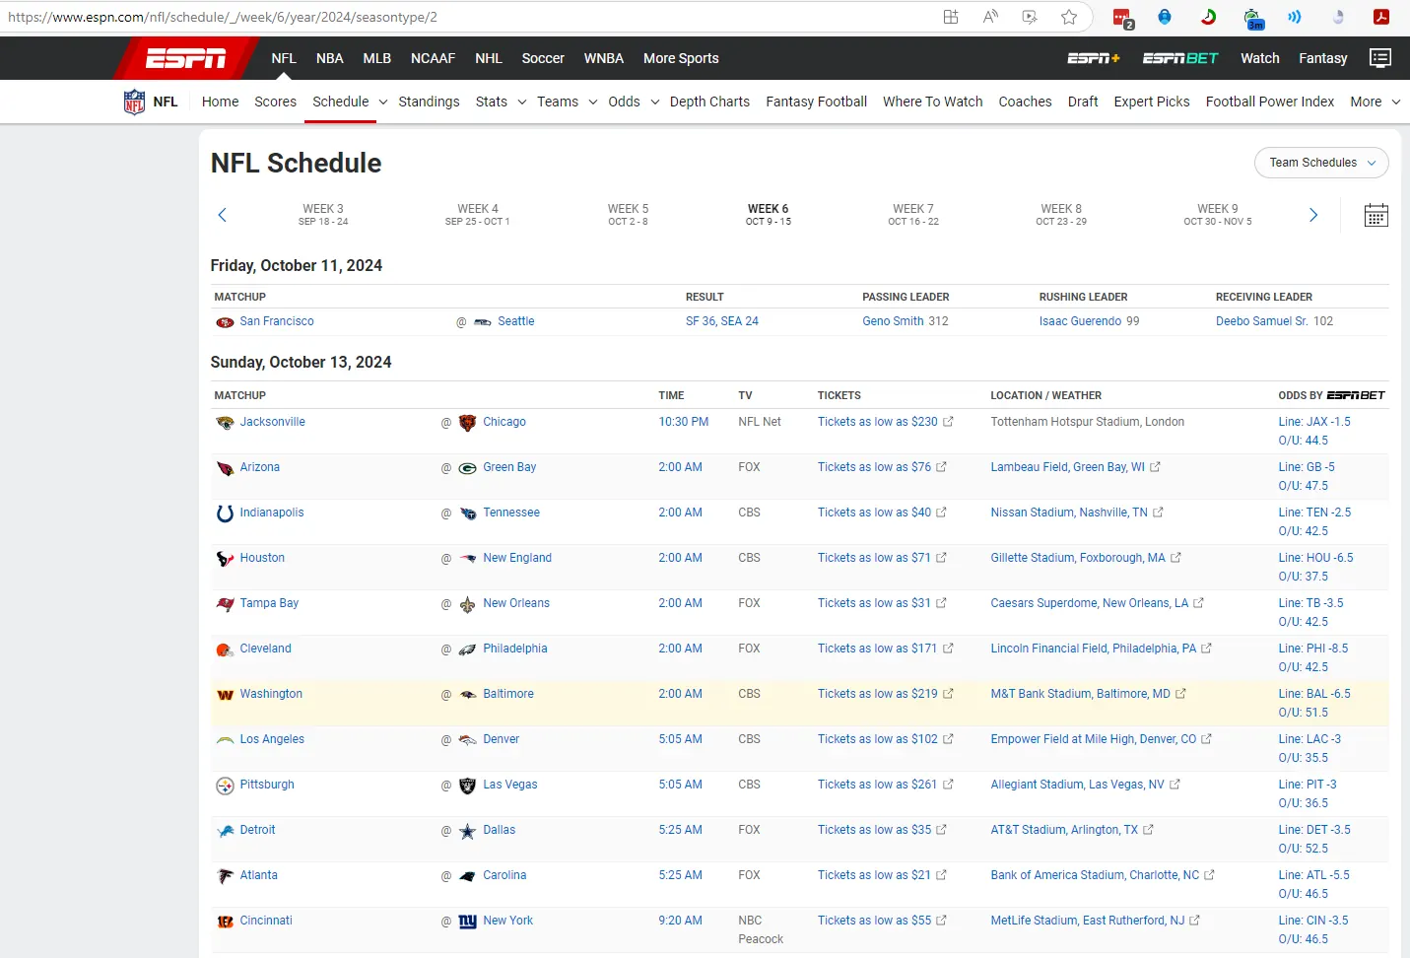Click the Cincinnati Bengals logo
This screenshot has height=958, width=1410.
(x=225, y=922)
